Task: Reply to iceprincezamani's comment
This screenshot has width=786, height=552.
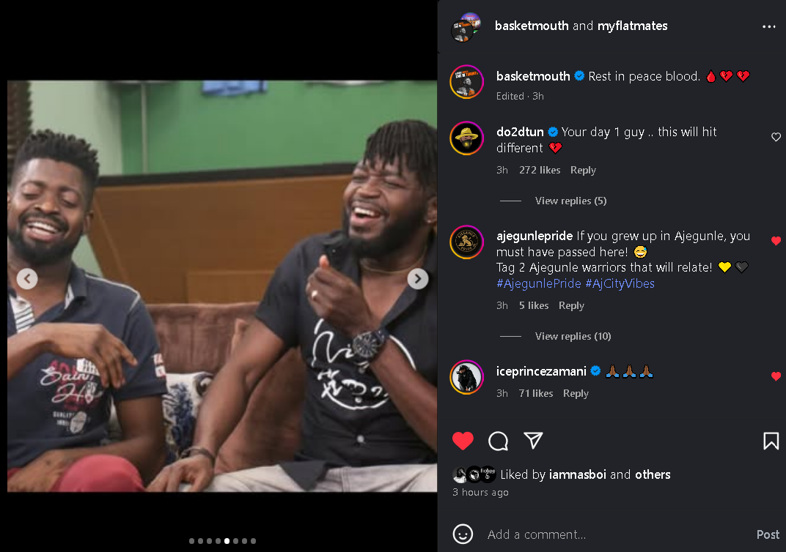Action: click(x=576, y=393)
